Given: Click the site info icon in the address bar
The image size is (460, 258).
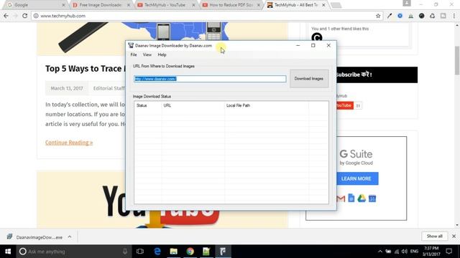Looking at the screenshot, I should tap(36, 16).
